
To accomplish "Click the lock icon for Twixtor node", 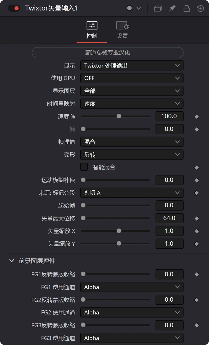I will point(187,8).
